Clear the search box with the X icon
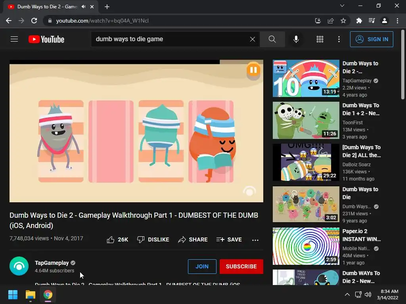Screen dimensions: 406x304 point(252,39)
